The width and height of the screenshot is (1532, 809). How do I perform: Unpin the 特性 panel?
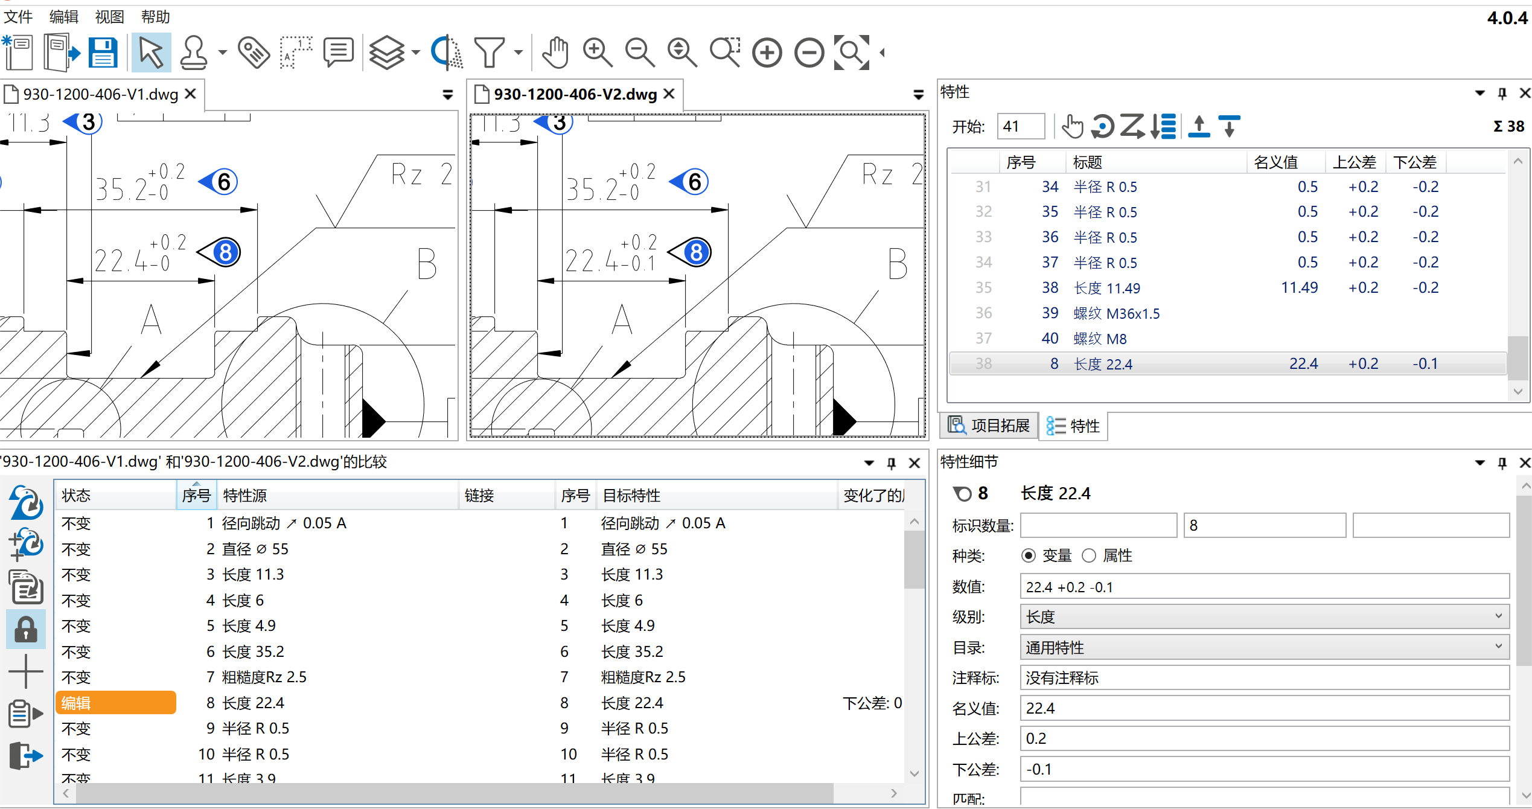[1501, 92]
